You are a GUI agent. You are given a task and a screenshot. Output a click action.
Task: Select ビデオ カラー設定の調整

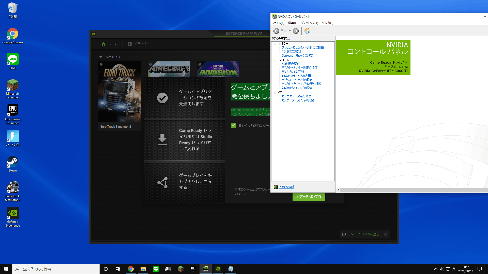tap(297, 96)
